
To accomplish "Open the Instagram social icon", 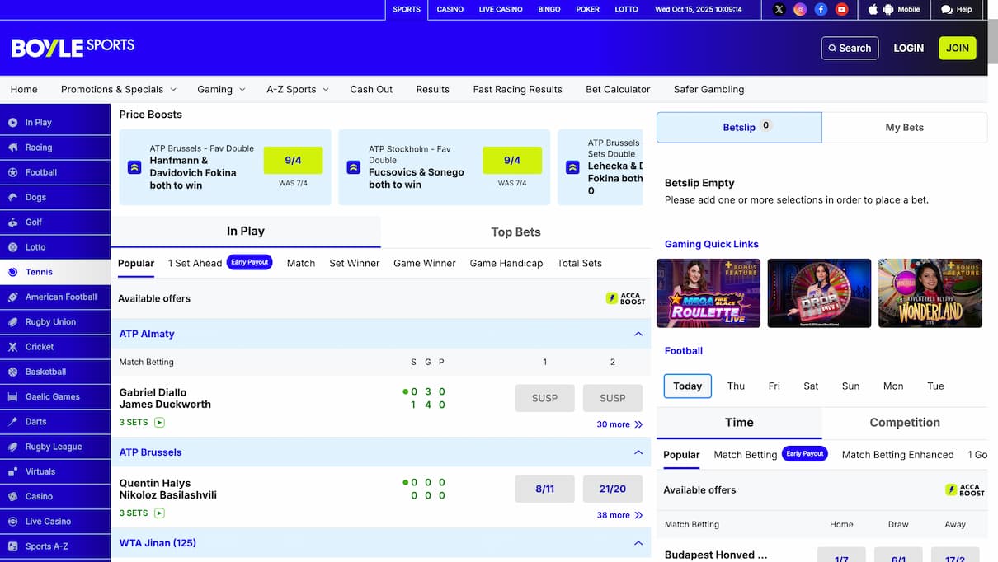I will [x=800, y=10].
